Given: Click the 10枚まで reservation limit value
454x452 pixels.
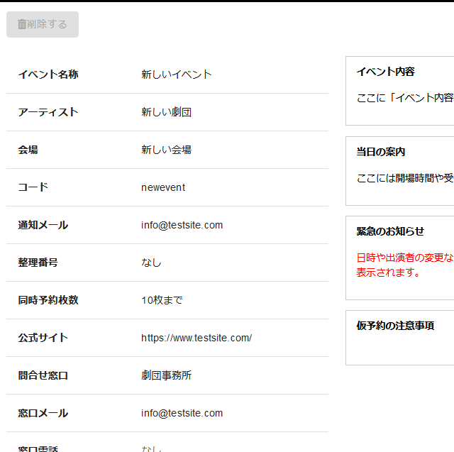Looking at the screenshot, I should [162, 300].
